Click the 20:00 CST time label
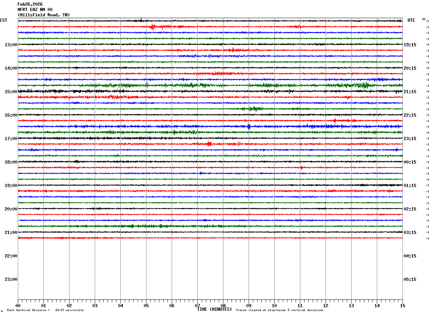The height and width of the screenshot is (315, 431). click(11, 209)
